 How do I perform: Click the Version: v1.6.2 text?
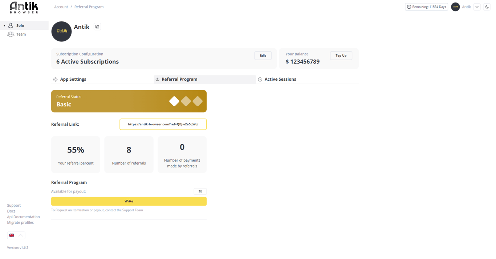click(17, 248)
